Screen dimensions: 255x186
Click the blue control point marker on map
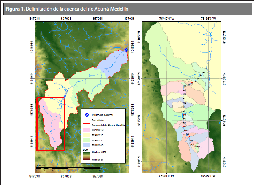click(126, 50)
